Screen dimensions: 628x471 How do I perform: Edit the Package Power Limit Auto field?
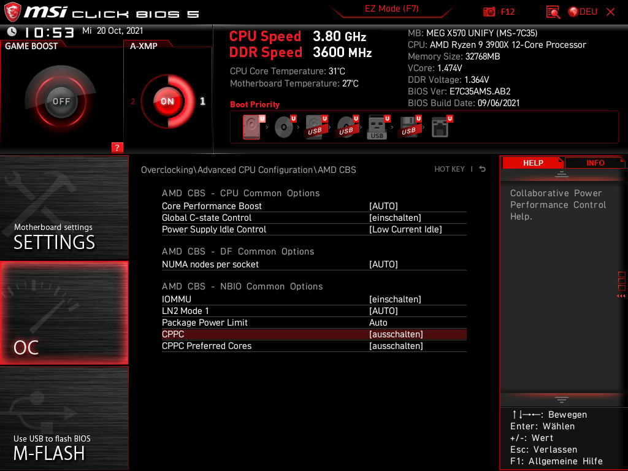pos(378,323)
